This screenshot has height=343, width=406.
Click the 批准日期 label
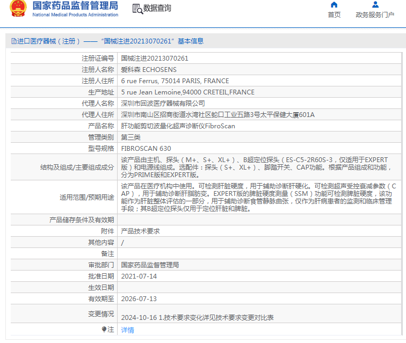102,276
